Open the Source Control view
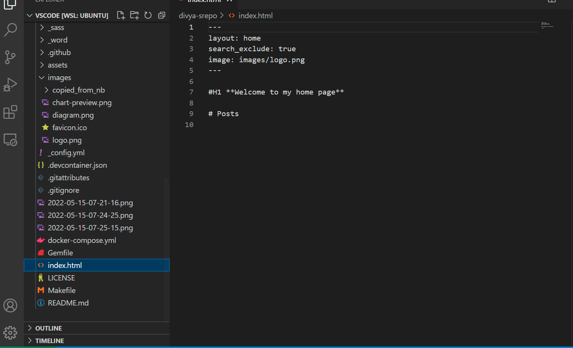This screenshot has width=573, height=348. pos(10,57)
